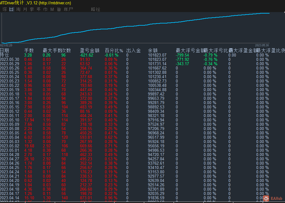Click the 余额 column header
The width and height of the screenshot is (285, 203).
tap(153, 50)
